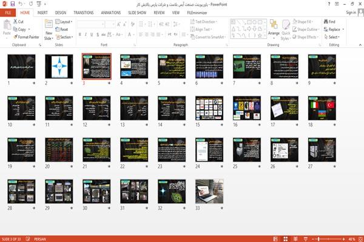Viewport: 364px width, 242px height.
Task: Switch to Slide Sorter view in status bar
Action: tap(286, 239)
